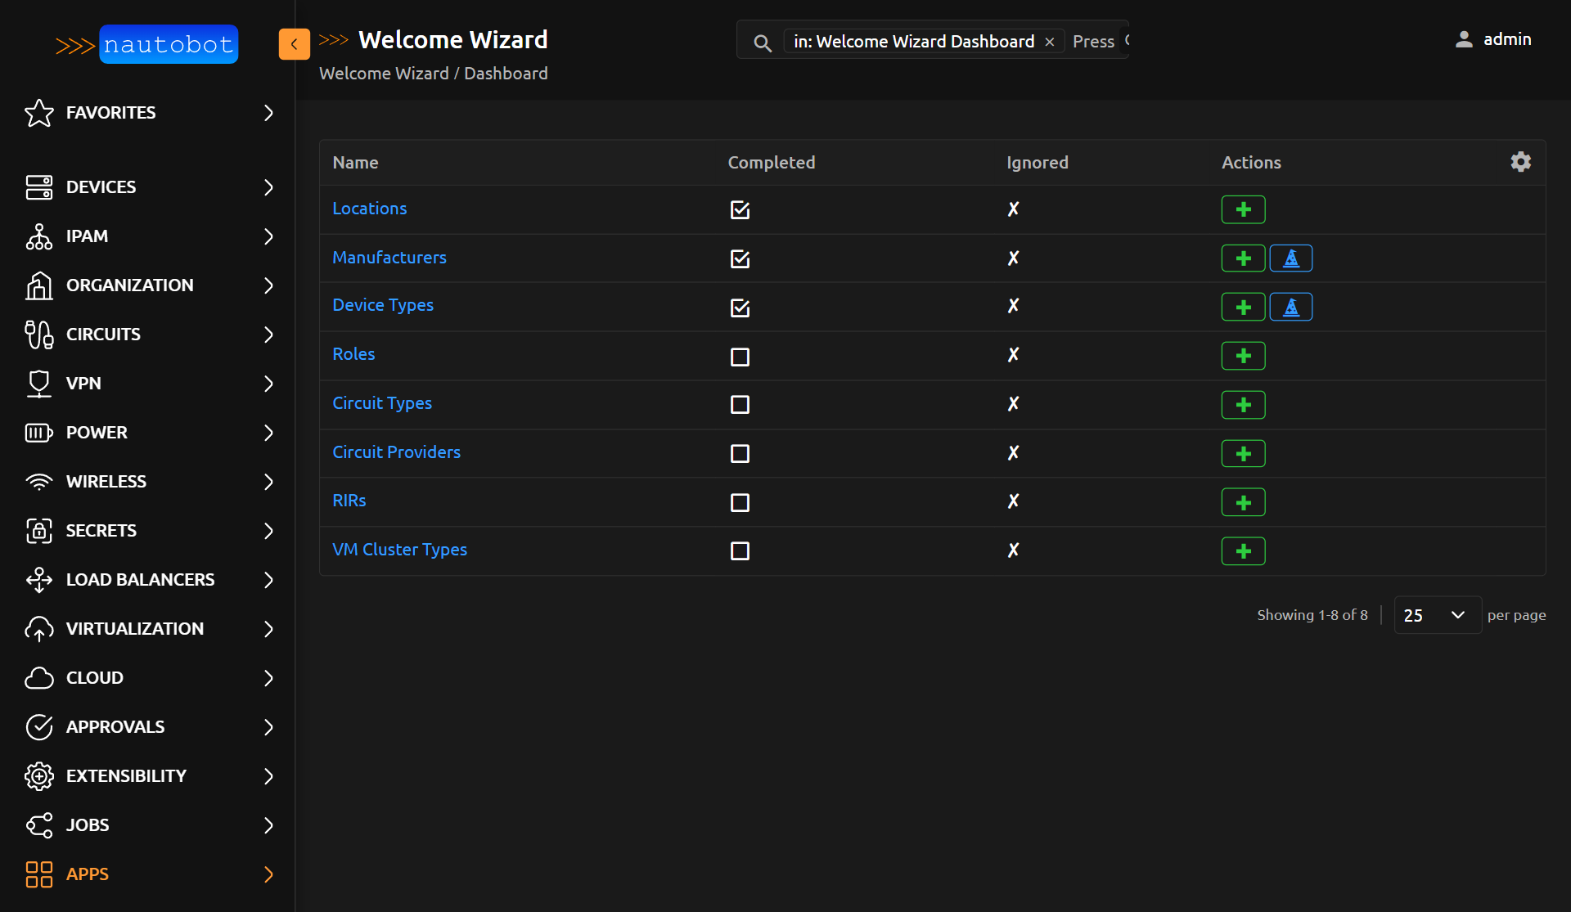Click the Wireless signal icon in sidebar
1571x912 pixels.
click(38, 482)
